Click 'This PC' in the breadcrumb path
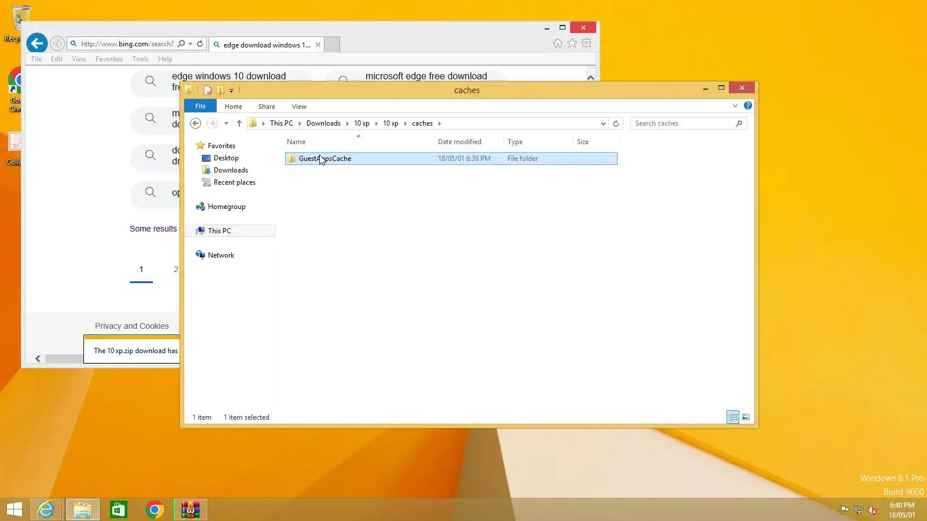Screen dimensions: 927x521 click(x=282, y=123)
